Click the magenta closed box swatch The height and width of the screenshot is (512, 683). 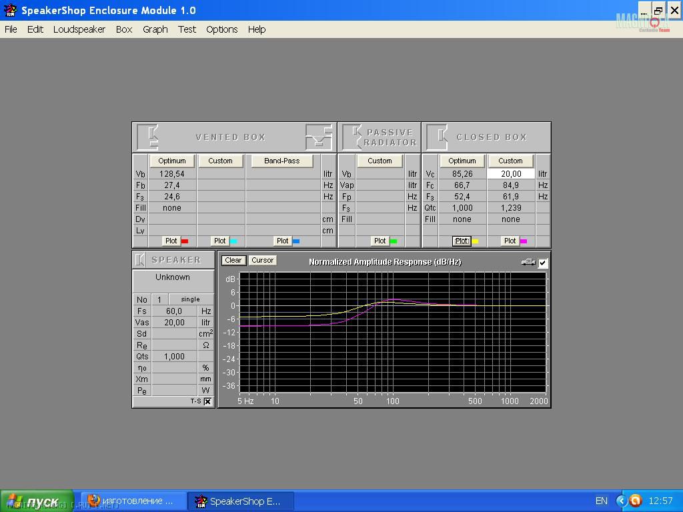[x=524, y=241]
